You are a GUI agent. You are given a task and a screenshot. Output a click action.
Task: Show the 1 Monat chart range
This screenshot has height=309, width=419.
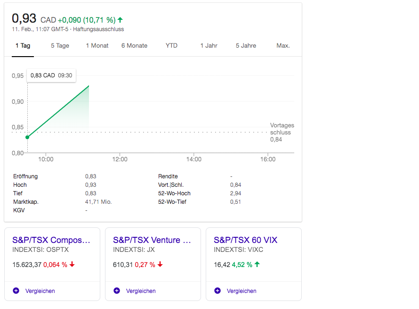97,46
